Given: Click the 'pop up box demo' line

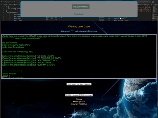Looking at the screenshot, I should coord(9,43).
